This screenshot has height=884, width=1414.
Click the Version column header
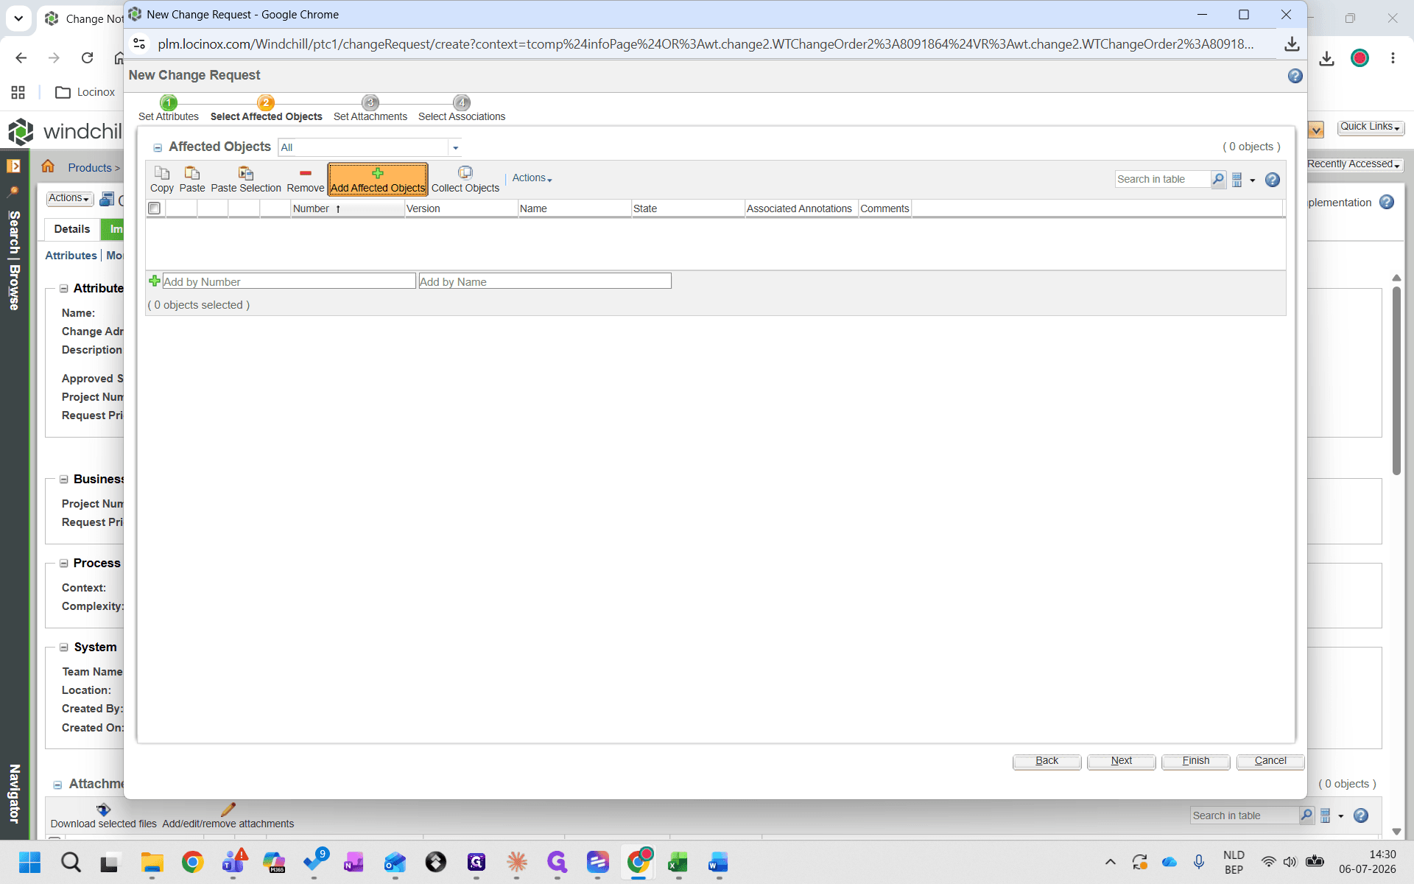pyautogui.click(x=461, y=208)
